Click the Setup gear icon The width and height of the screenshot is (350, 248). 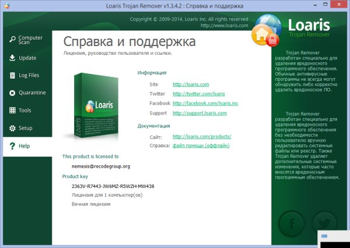pyautogui.click(x=12, y=128)
